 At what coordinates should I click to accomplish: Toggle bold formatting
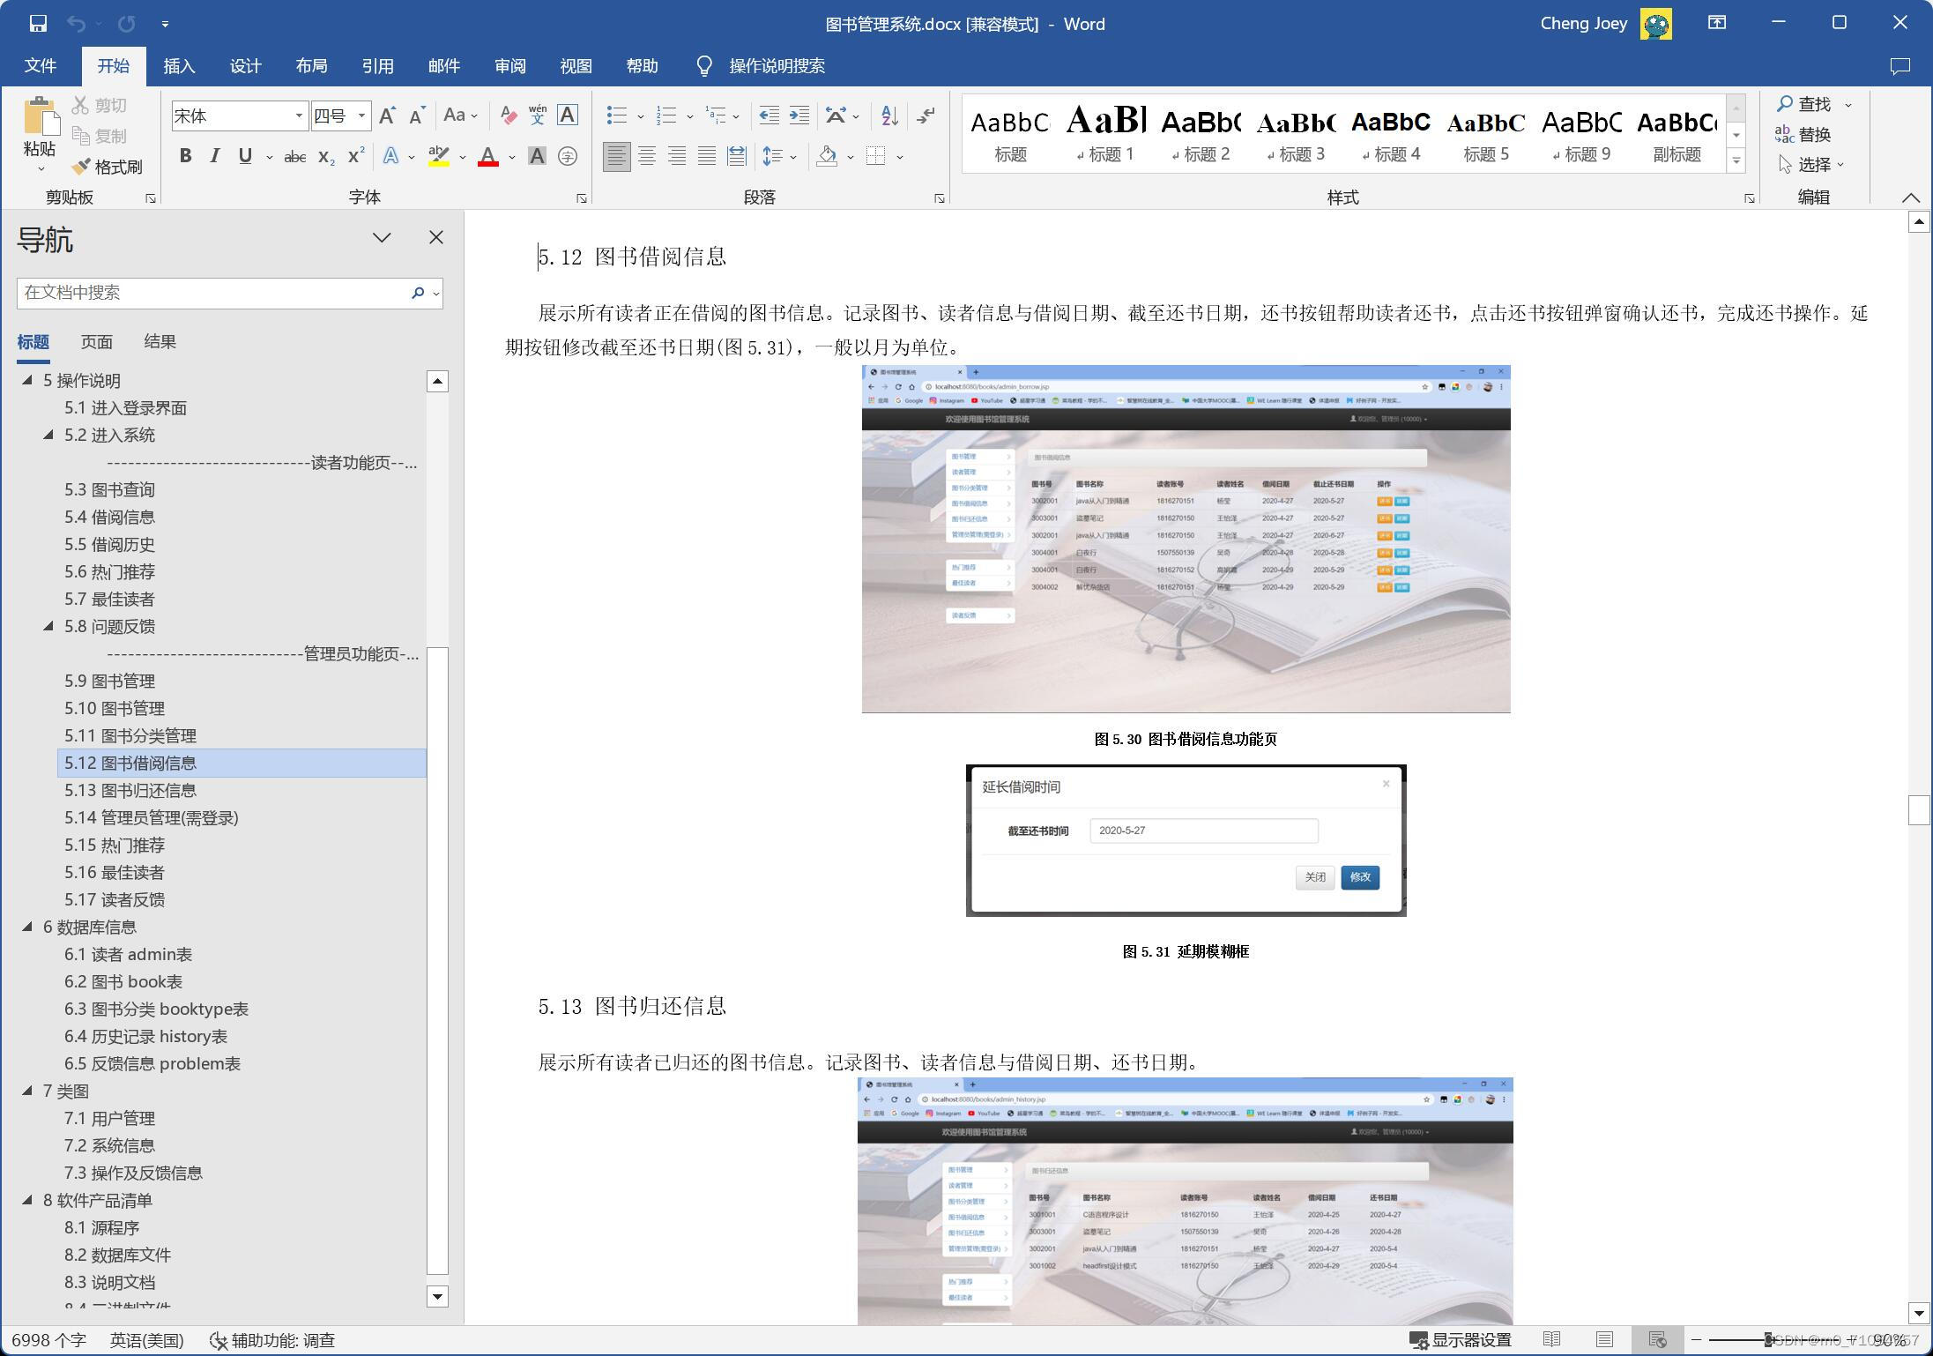(x=185, y=157)
